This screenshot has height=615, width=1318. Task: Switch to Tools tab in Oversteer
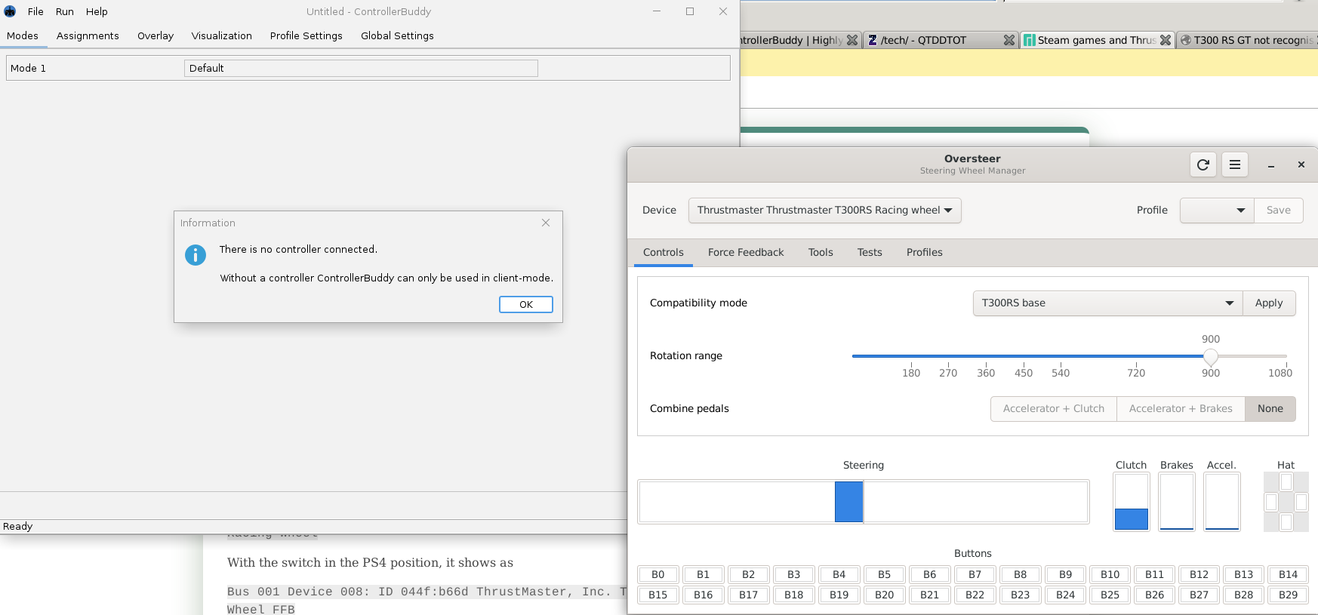821,252
